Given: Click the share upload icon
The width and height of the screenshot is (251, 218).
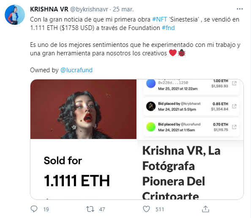Looking at the screenshot, I should point(205,209).
